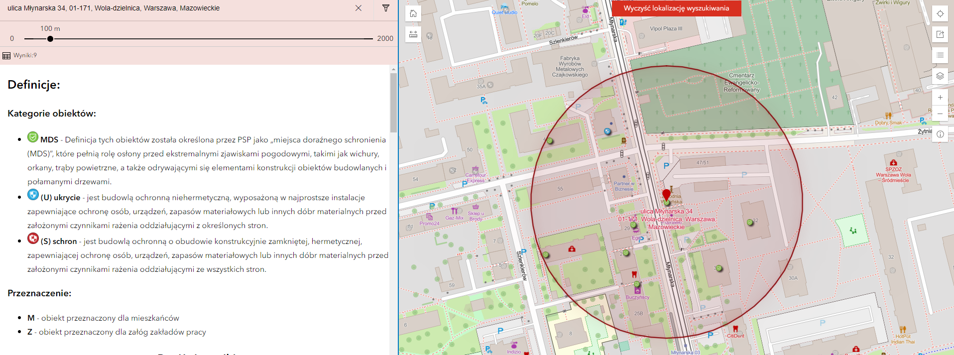
Task: Click the vertical scrollbar of the definitions panel
Action: tap(393, 102)
